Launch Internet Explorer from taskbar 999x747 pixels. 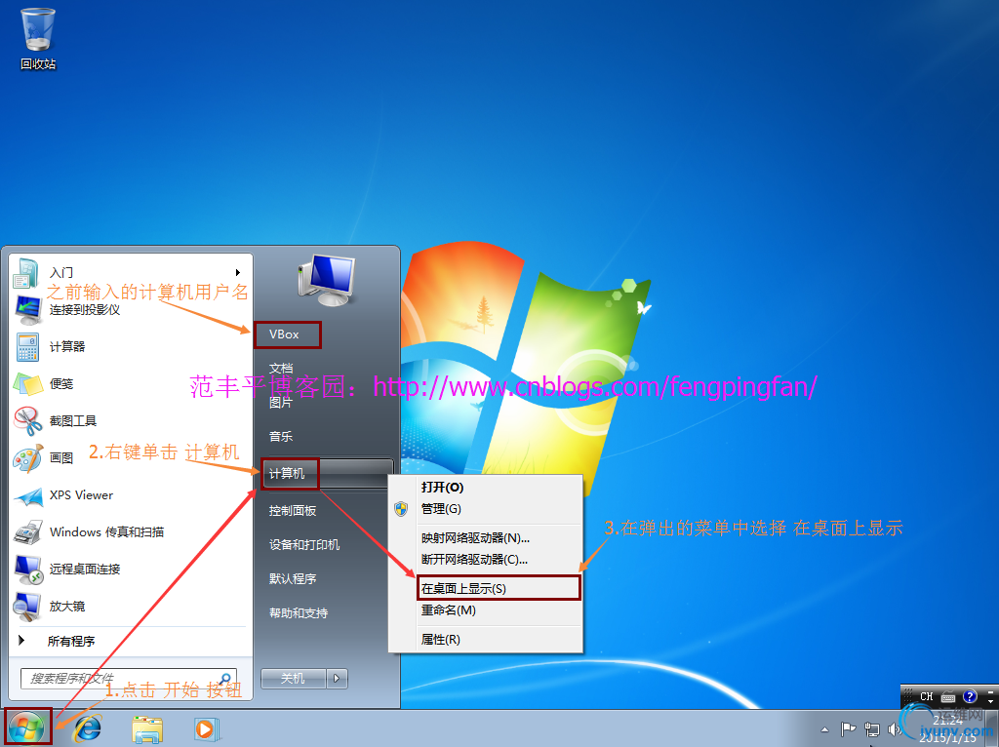coord(88,727)
